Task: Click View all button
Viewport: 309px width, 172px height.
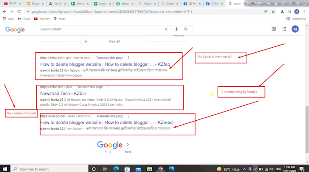Action: [114, 41]
